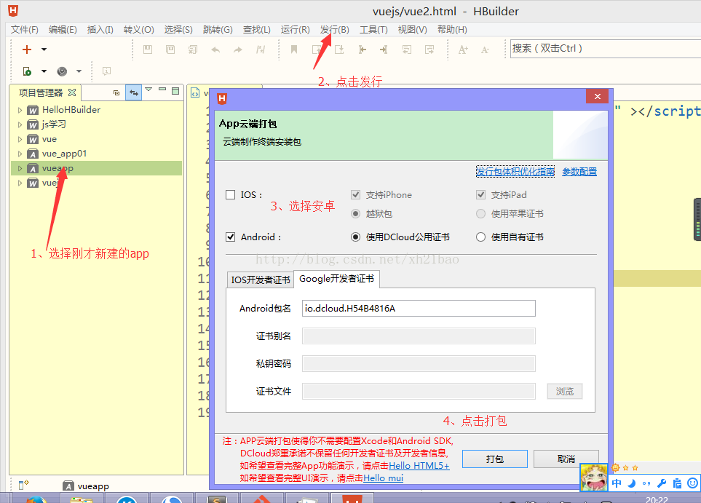Click the IME wrench settings icon
Viewport: 701px width, 503px height.
pos(662,483)
